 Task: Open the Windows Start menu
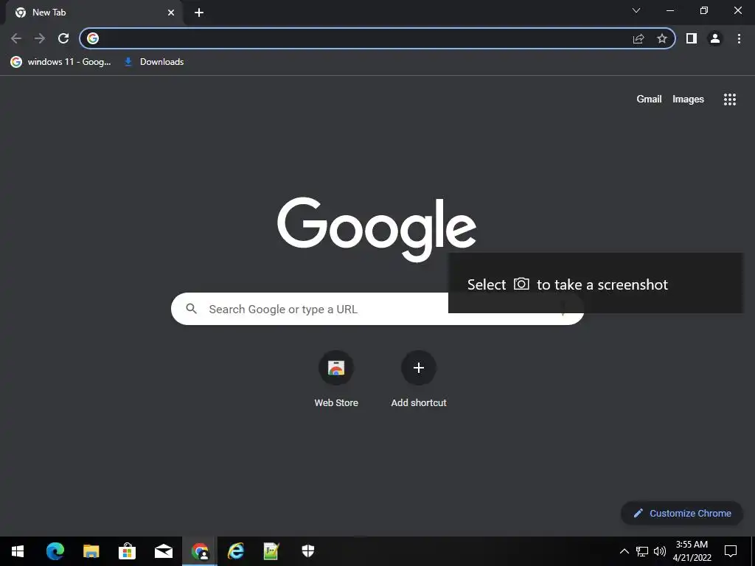click(18, 551)
